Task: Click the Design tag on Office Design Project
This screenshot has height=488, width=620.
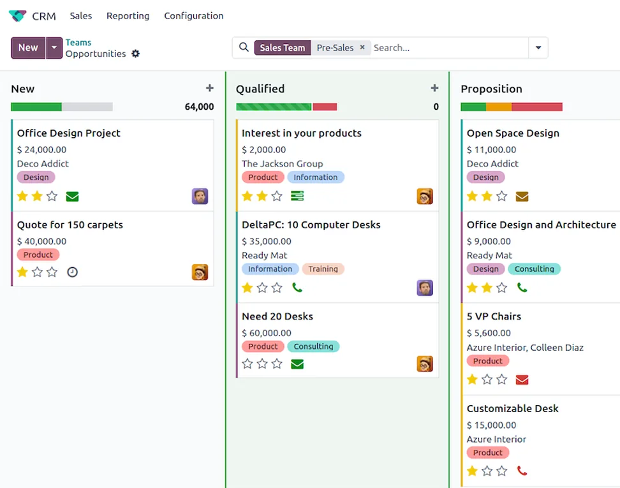Action: coord(36,177)
